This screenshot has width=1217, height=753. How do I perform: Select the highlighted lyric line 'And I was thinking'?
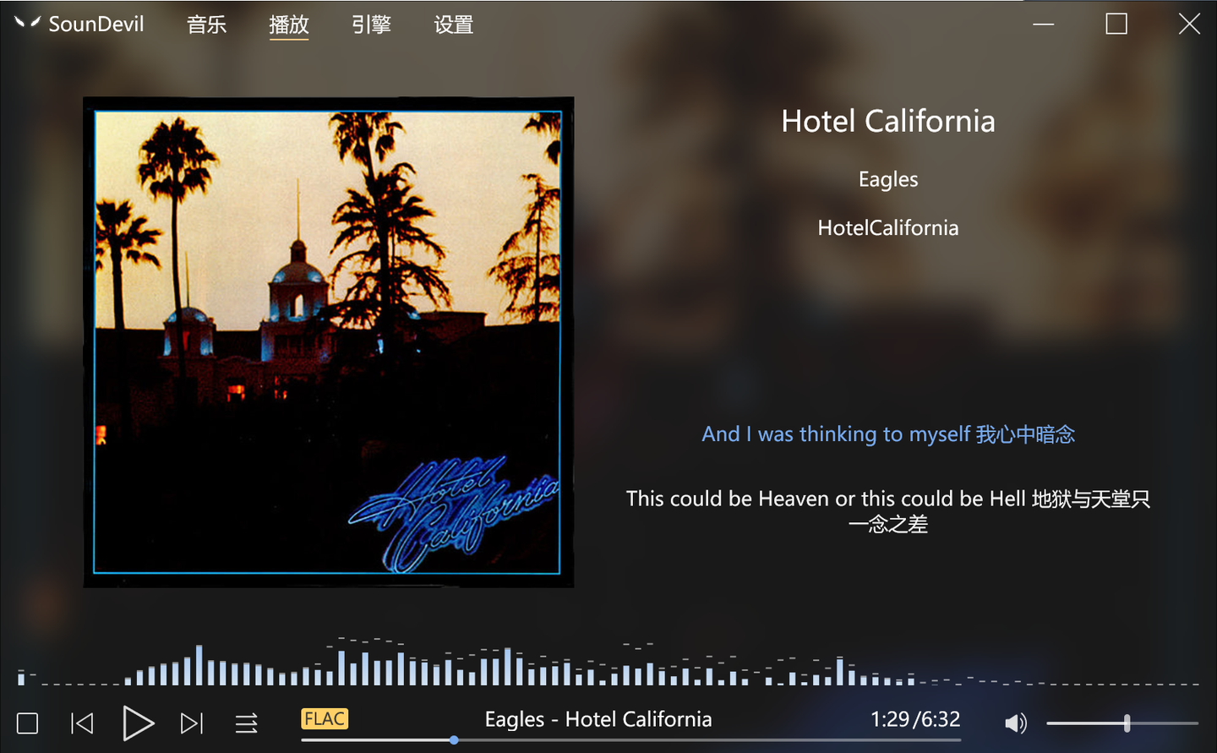[888, 434]
